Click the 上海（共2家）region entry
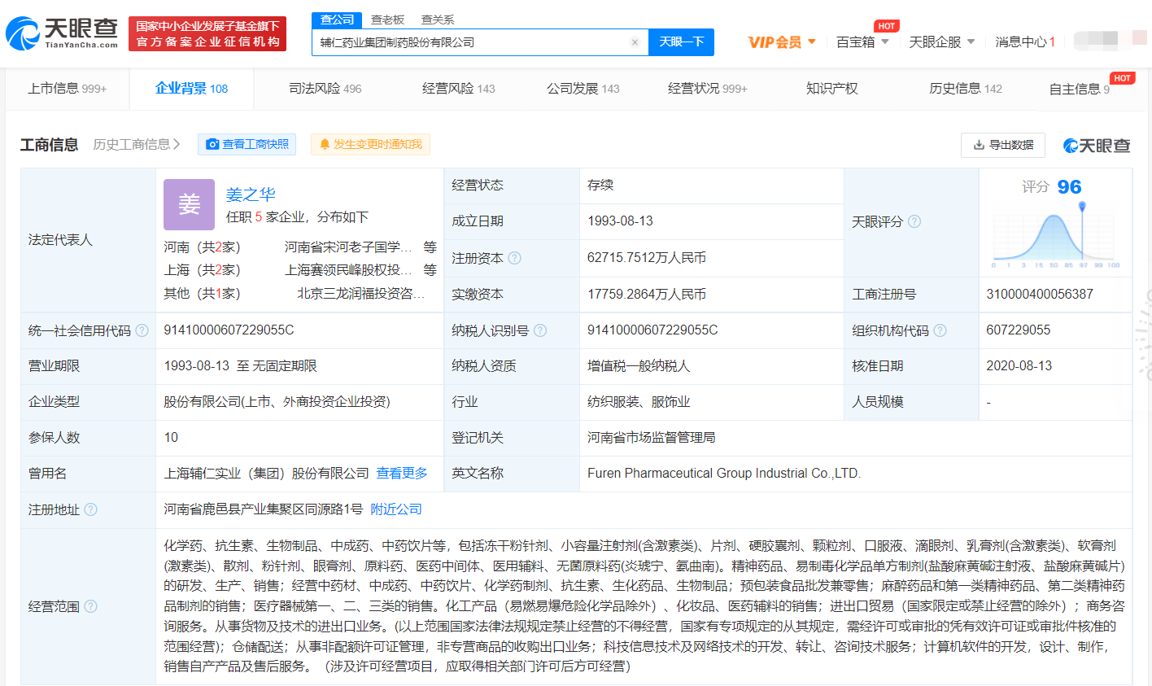This screenshot has width=1152, height=686. pyautogui.click(x=203, y=269)
